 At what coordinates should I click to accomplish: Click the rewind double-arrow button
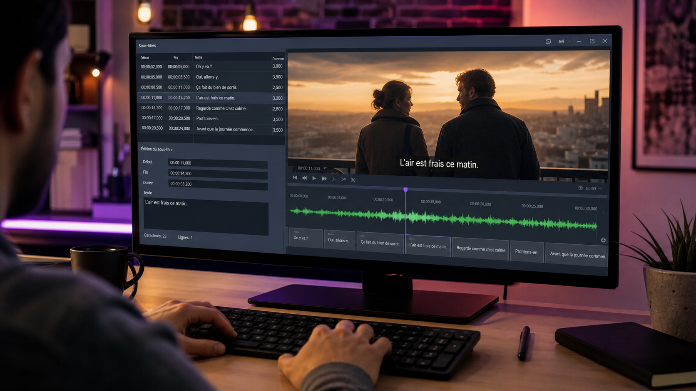click(x=304, y=178)
